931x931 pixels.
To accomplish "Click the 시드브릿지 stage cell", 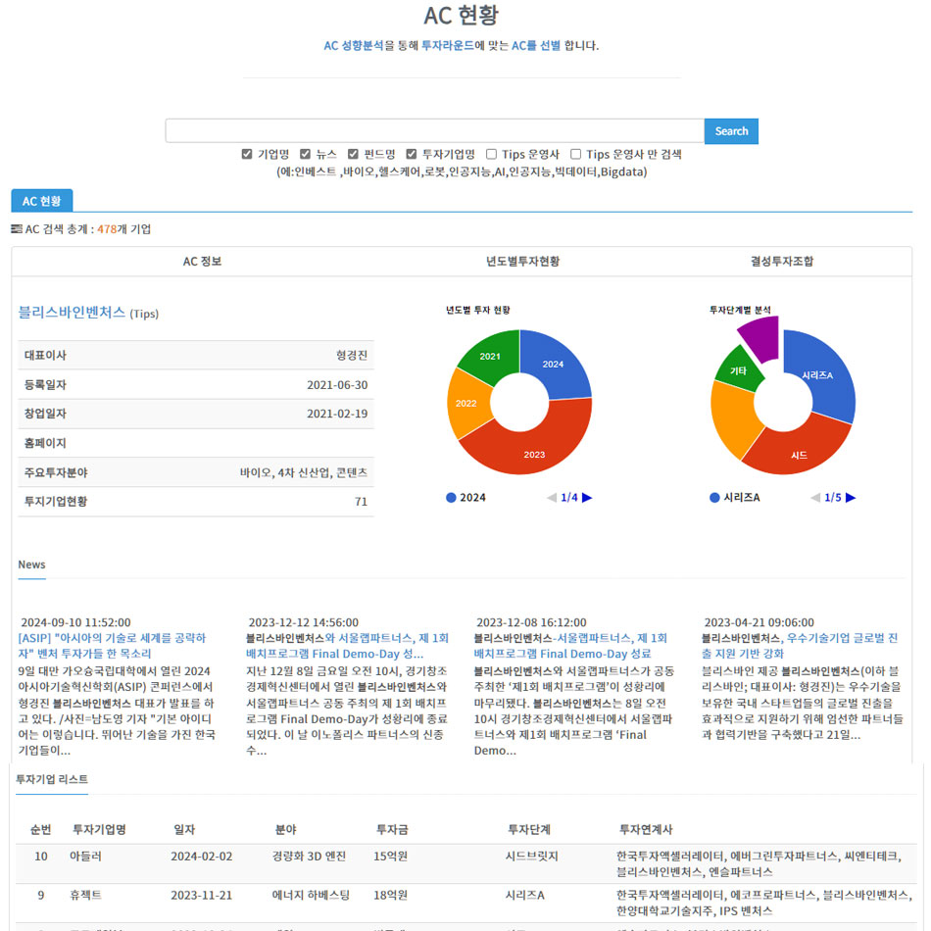I will [x=532, y=857].
